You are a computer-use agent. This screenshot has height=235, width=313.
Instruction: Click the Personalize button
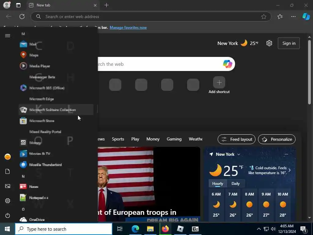click(277, 139)
